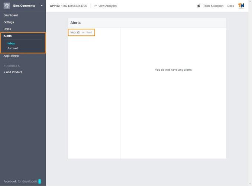Open Dashboard in the sidebar

click(x=11, y=15)
